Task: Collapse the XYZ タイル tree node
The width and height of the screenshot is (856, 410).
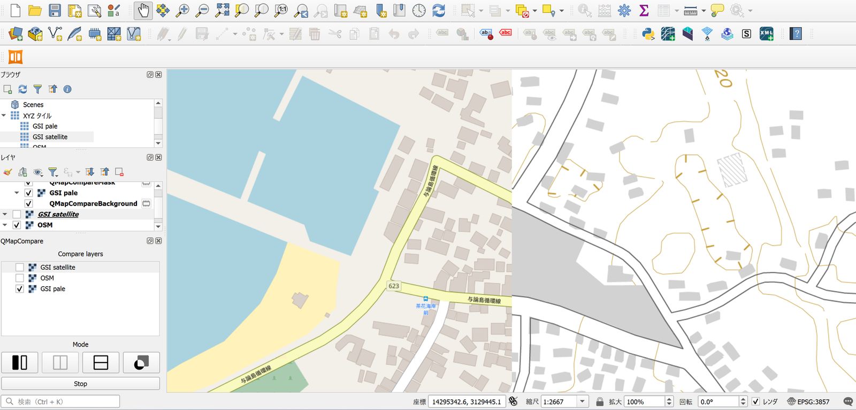Action: pos(4,115)
